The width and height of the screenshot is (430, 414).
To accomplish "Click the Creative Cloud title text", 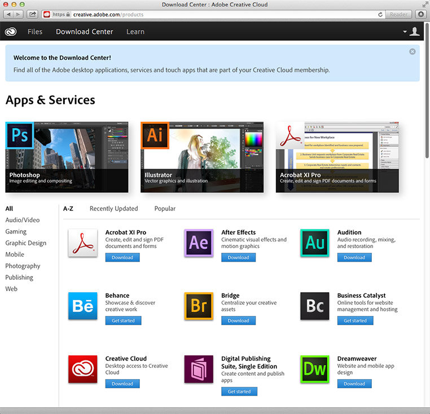I will (x=126, y=359).
